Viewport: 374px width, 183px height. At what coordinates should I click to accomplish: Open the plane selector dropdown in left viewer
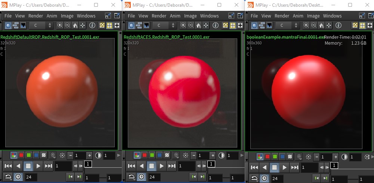coord(41,25)
